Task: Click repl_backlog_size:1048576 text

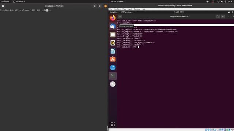Action: pyautogui.click(x=131, y=40)
